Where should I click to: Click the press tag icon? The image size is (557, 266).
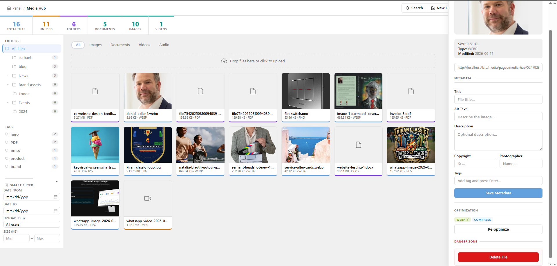click(x=7, y=151)
